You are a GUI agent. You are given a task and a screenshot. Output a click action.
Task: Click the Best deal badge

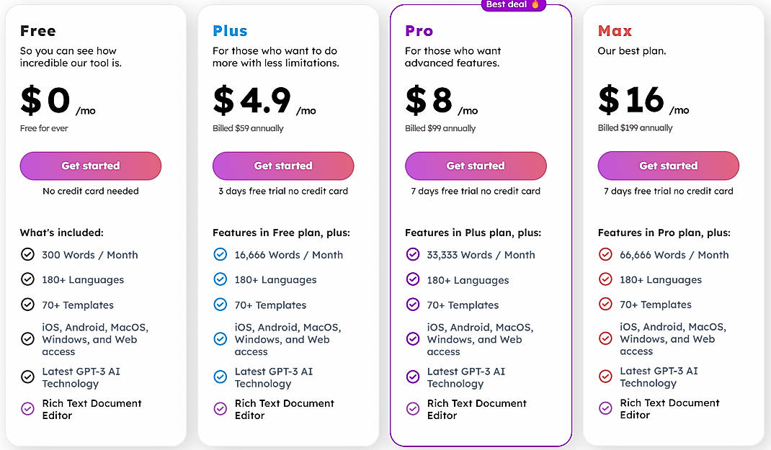pyautogui.click(x=513, y=5)
